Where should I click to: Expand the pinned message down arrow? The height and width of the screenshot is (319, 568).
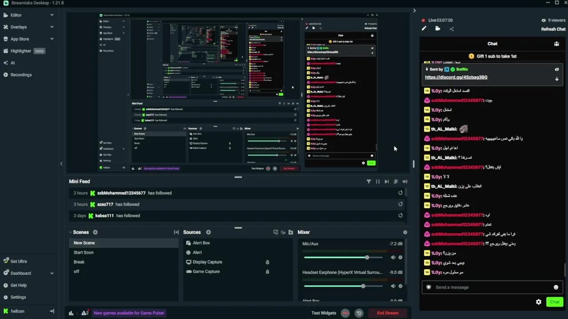[556, 79]
